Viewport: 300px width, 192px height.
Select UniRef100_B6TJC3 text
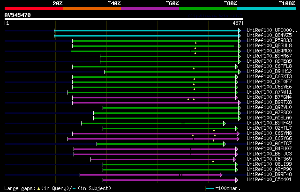point(269,154)
